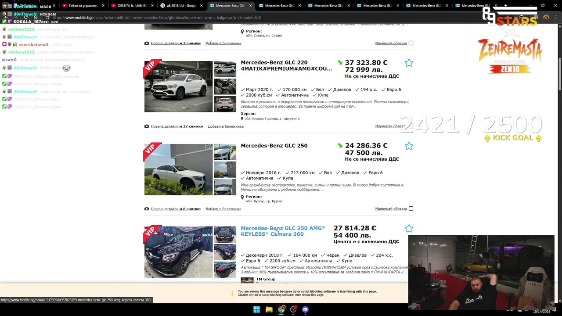Check 'Маркирай обявата' for the 213 000 км GLC 250
This screenshot has width=562, height=316.
411,209
